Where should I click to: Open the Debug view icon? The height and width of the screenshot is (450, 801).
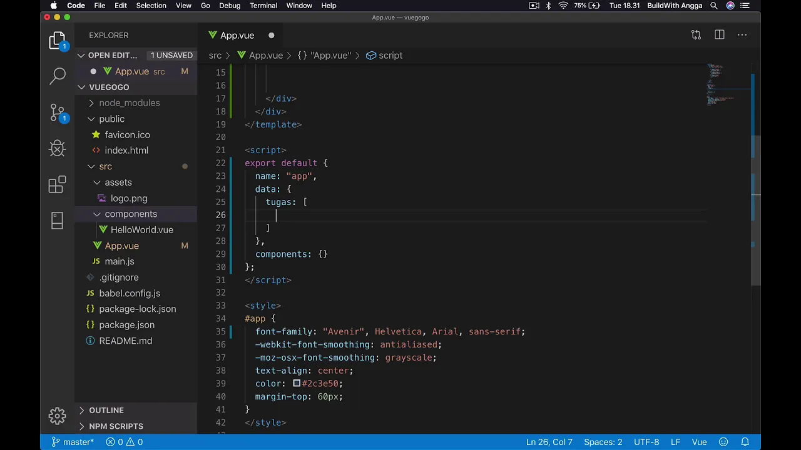click(x=57, y=148)
